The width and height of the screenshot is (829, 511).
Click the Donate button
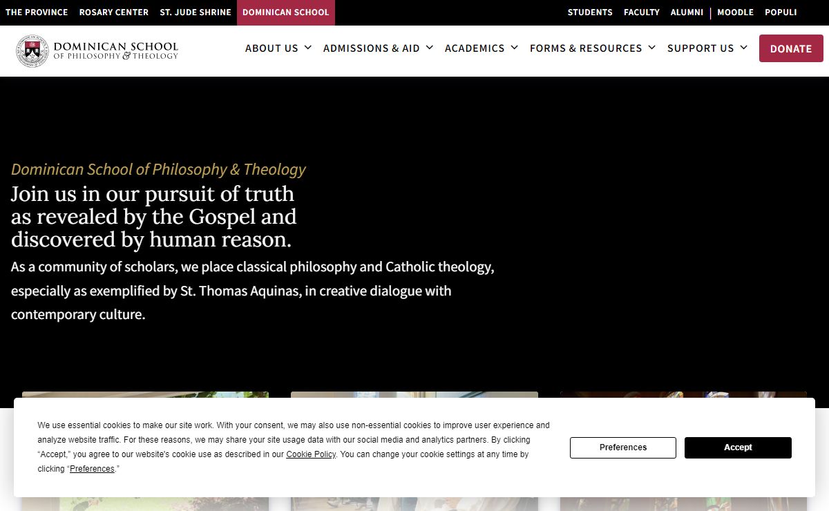tap(791, 48)
